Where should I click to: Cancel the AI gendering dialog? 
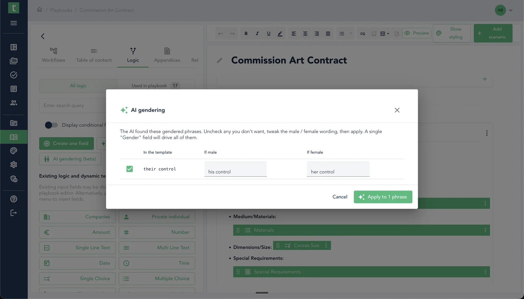(x=340, y=197)
